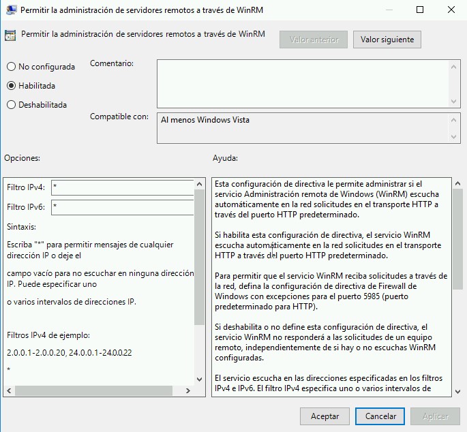Close the WinRM policy dialog
The image size is (467, 432).
(451, 10)
